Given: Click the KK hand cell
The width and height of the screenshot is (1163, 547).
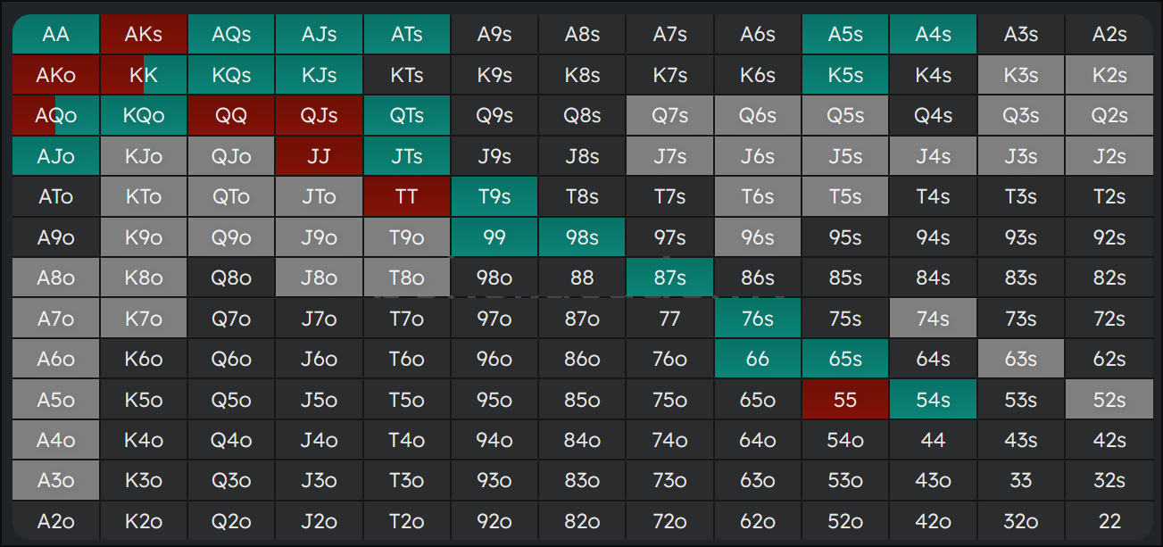Looking at the screenshot, I should click(144, 75).
